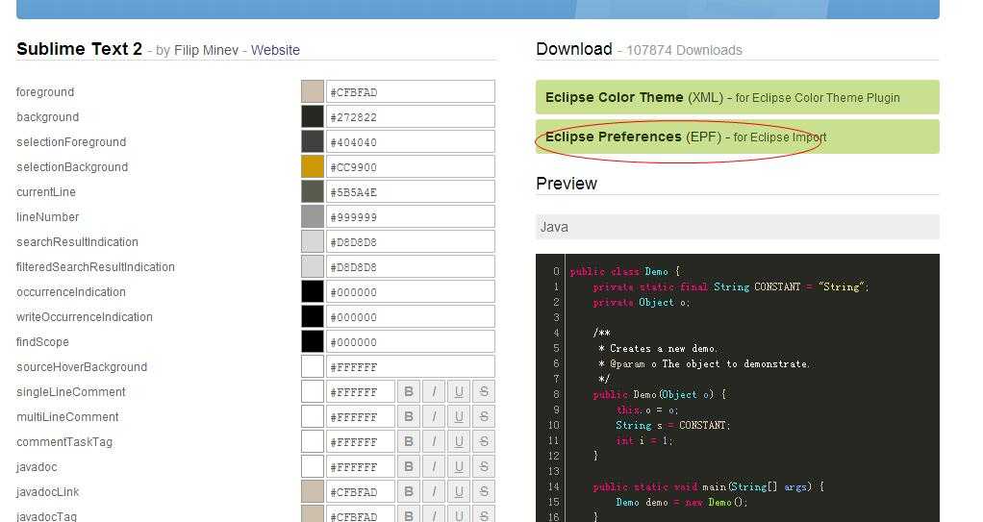Click the occurrenceIndication label
This screenshot has height=522, width=983.
coord(71,292)
